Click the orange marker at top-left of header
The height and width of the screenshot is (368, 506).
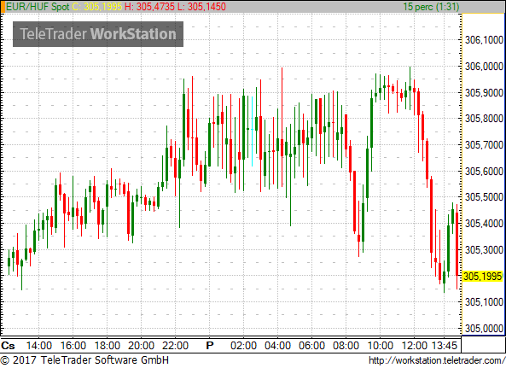point(3,7)
